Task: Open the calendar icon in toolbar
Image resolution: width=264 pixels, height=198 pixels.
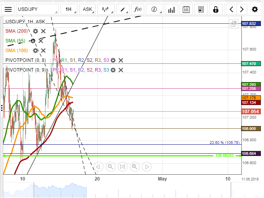Action: [186, 9]
